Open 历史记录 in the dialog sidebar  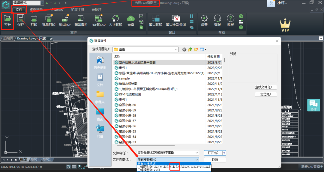[100, 63]
